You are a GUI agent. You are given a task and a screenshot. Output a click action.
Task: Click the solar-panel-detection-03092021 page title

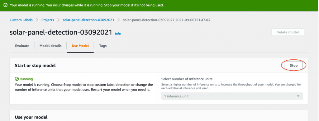61,32
